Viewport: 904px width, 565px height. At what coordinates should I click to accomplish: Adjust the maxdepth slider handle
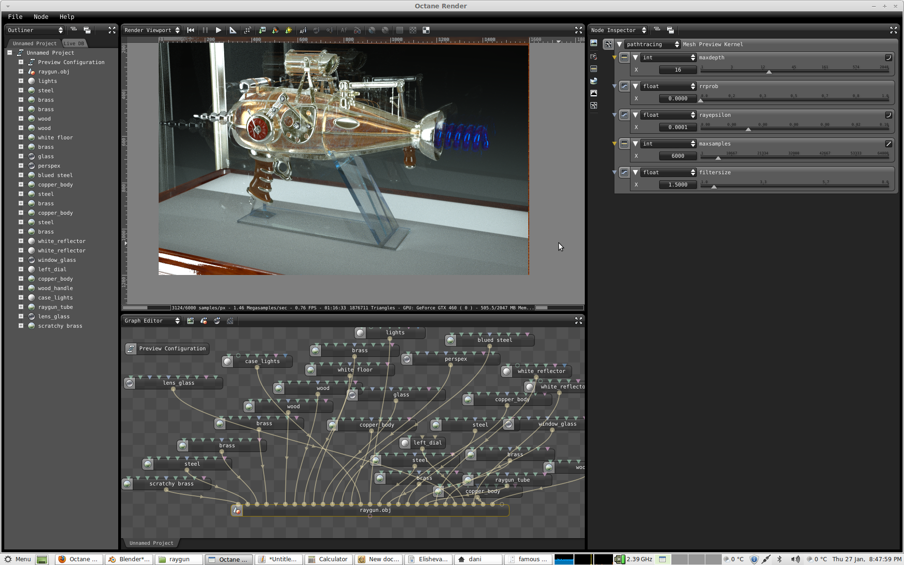[x=769, y=72]
